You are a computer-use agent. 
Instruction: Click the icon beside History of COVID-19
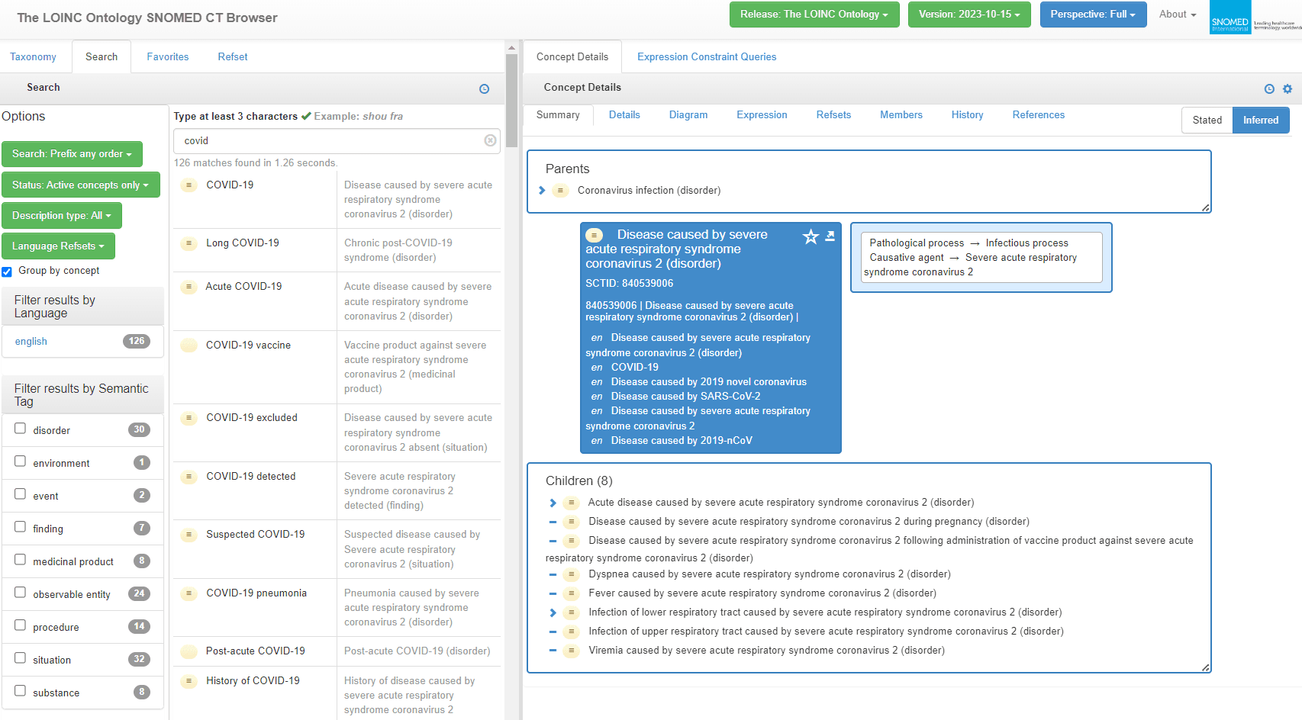tap(189, 681)
